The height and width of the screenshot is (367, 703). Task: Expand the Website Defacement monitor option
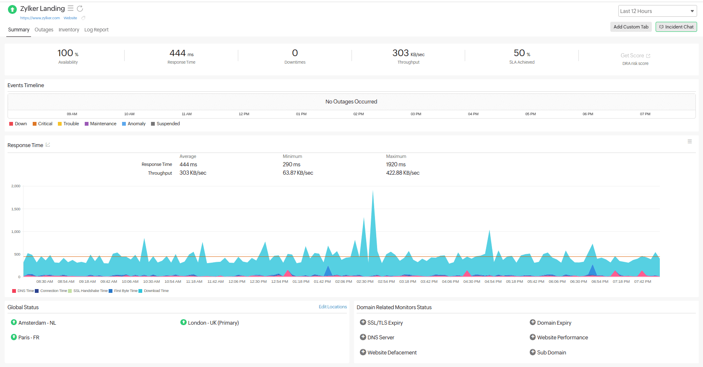tap(363, 352)
